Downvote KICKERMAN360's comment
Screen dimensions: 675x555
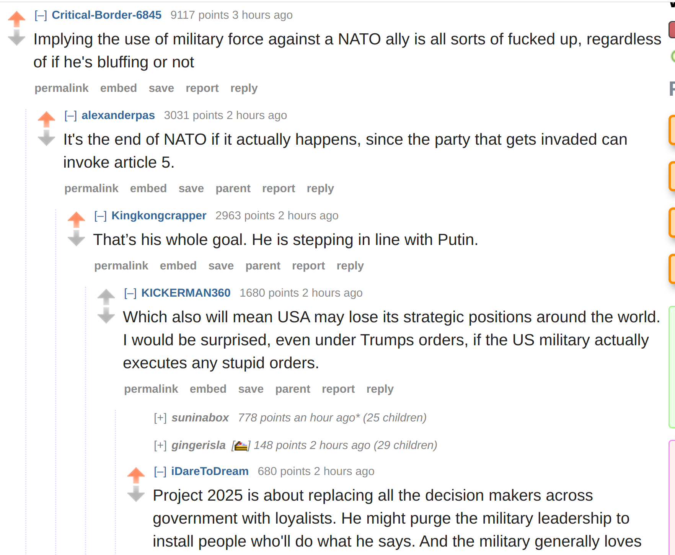(106, 315)
